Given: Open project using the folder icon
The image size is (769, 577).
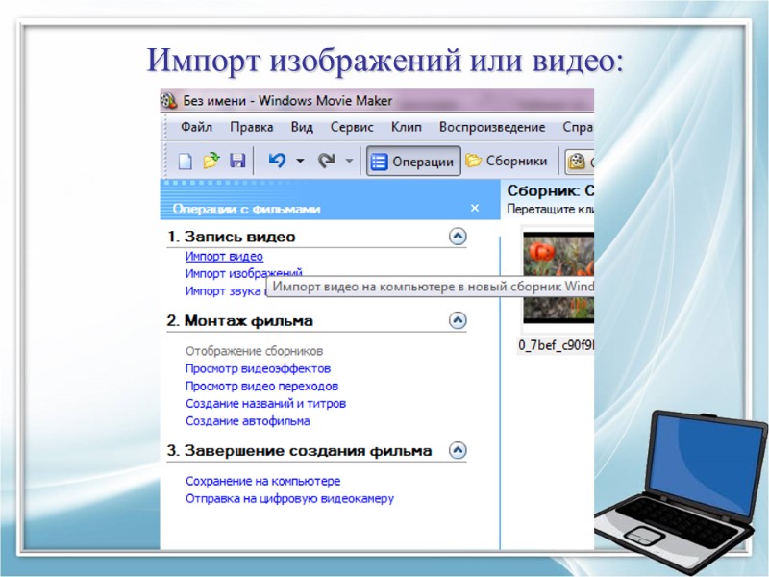Looking at the screenshot, I should coord(211,161).
